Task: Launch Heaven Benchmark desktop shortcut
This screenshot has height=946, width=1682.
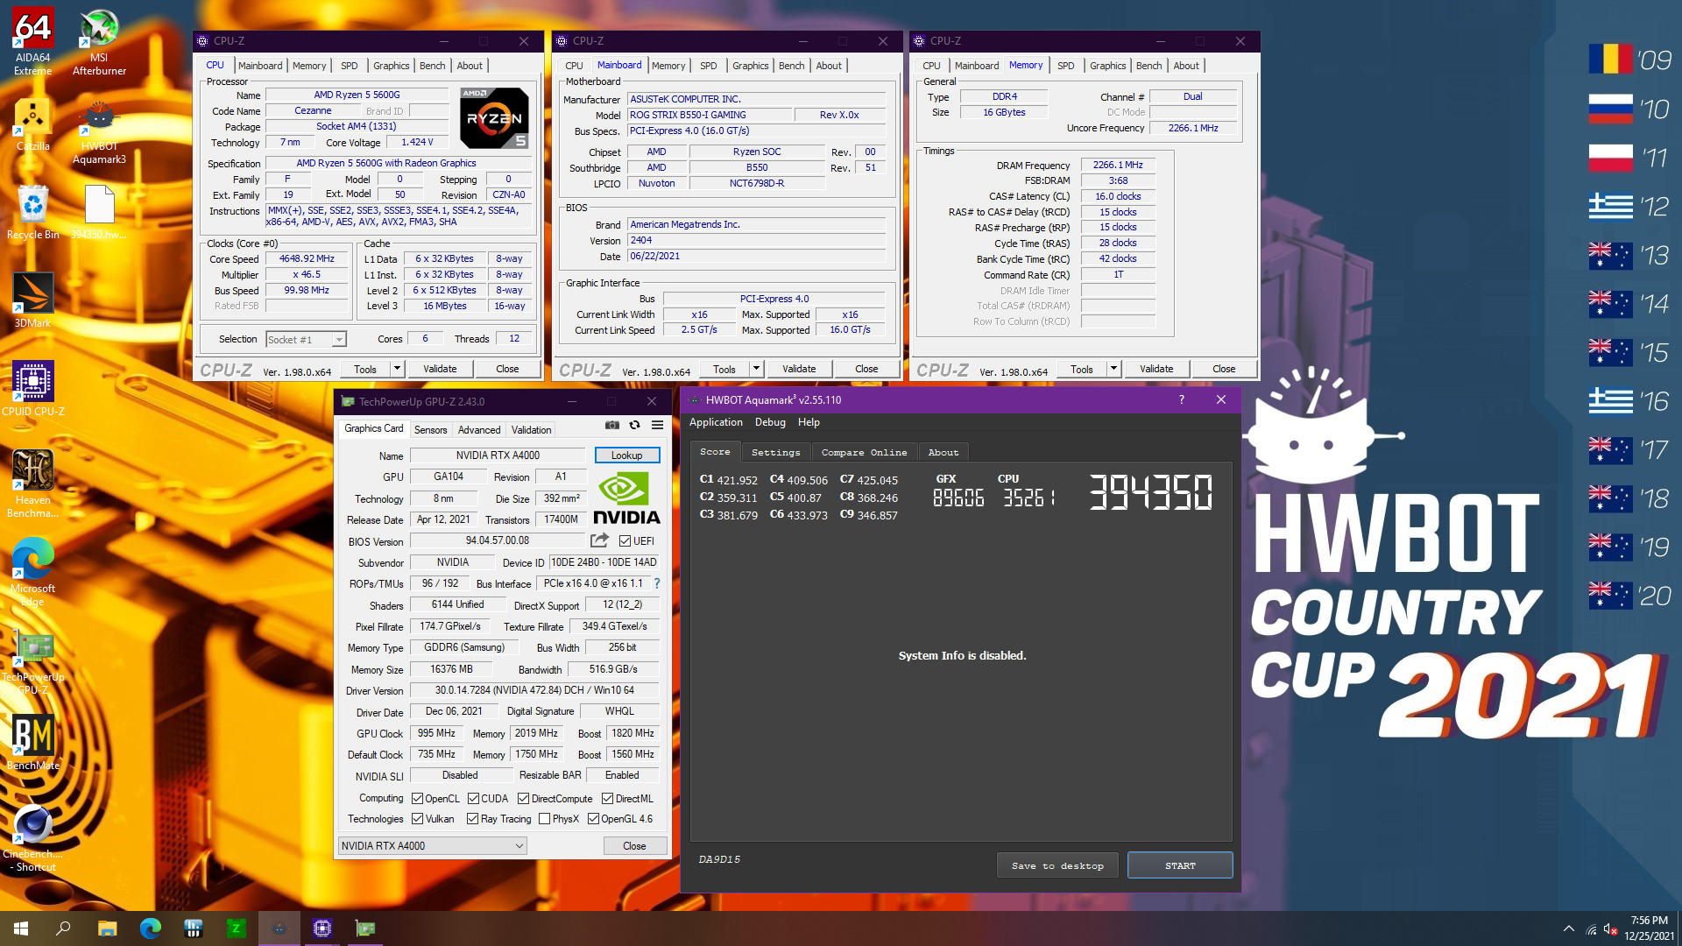Action: coord(32,484)
